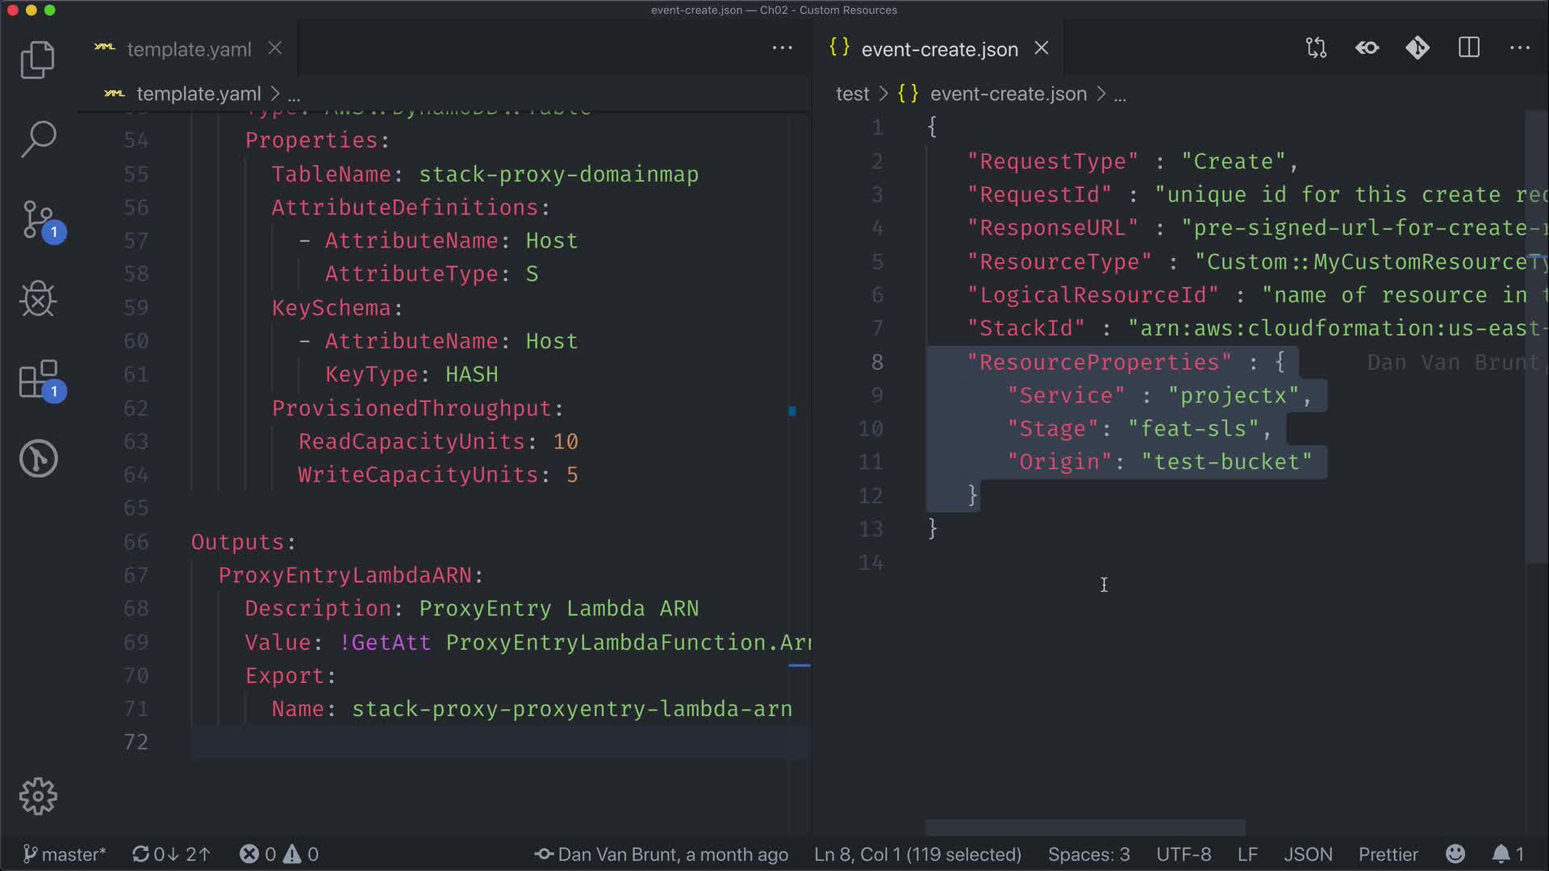Image resolution: width=1549 pixels, height=871 pixels.
Task: Click master branch in status bar
Action: pyautogui.click(x=65, y=854)
